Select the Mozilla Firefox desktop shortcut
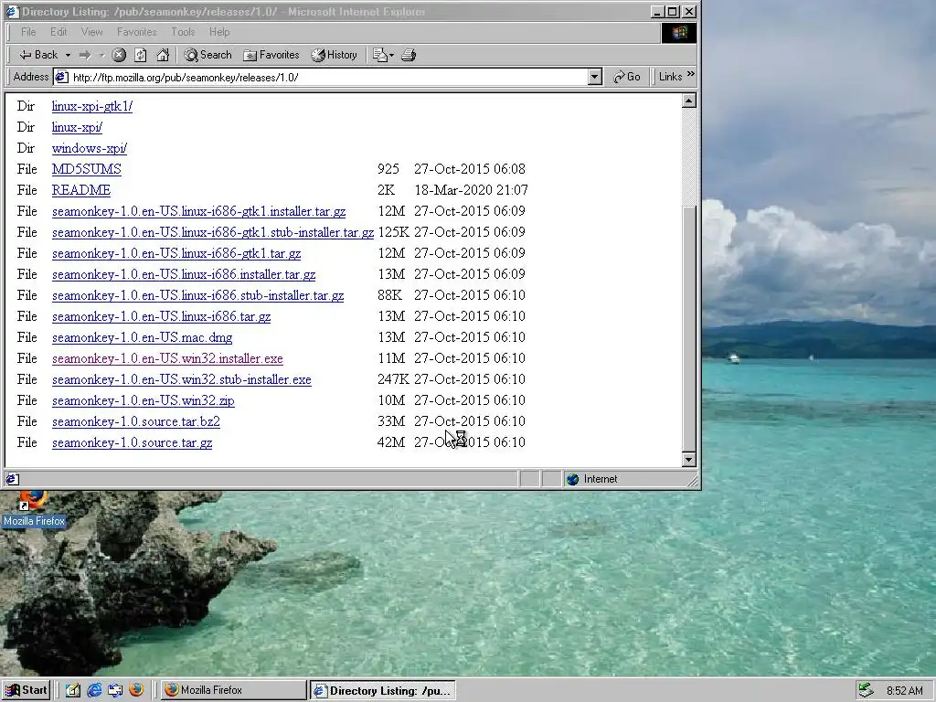This screenshot has height=702, width=936. pyautogui.click(x=34, y=508)
